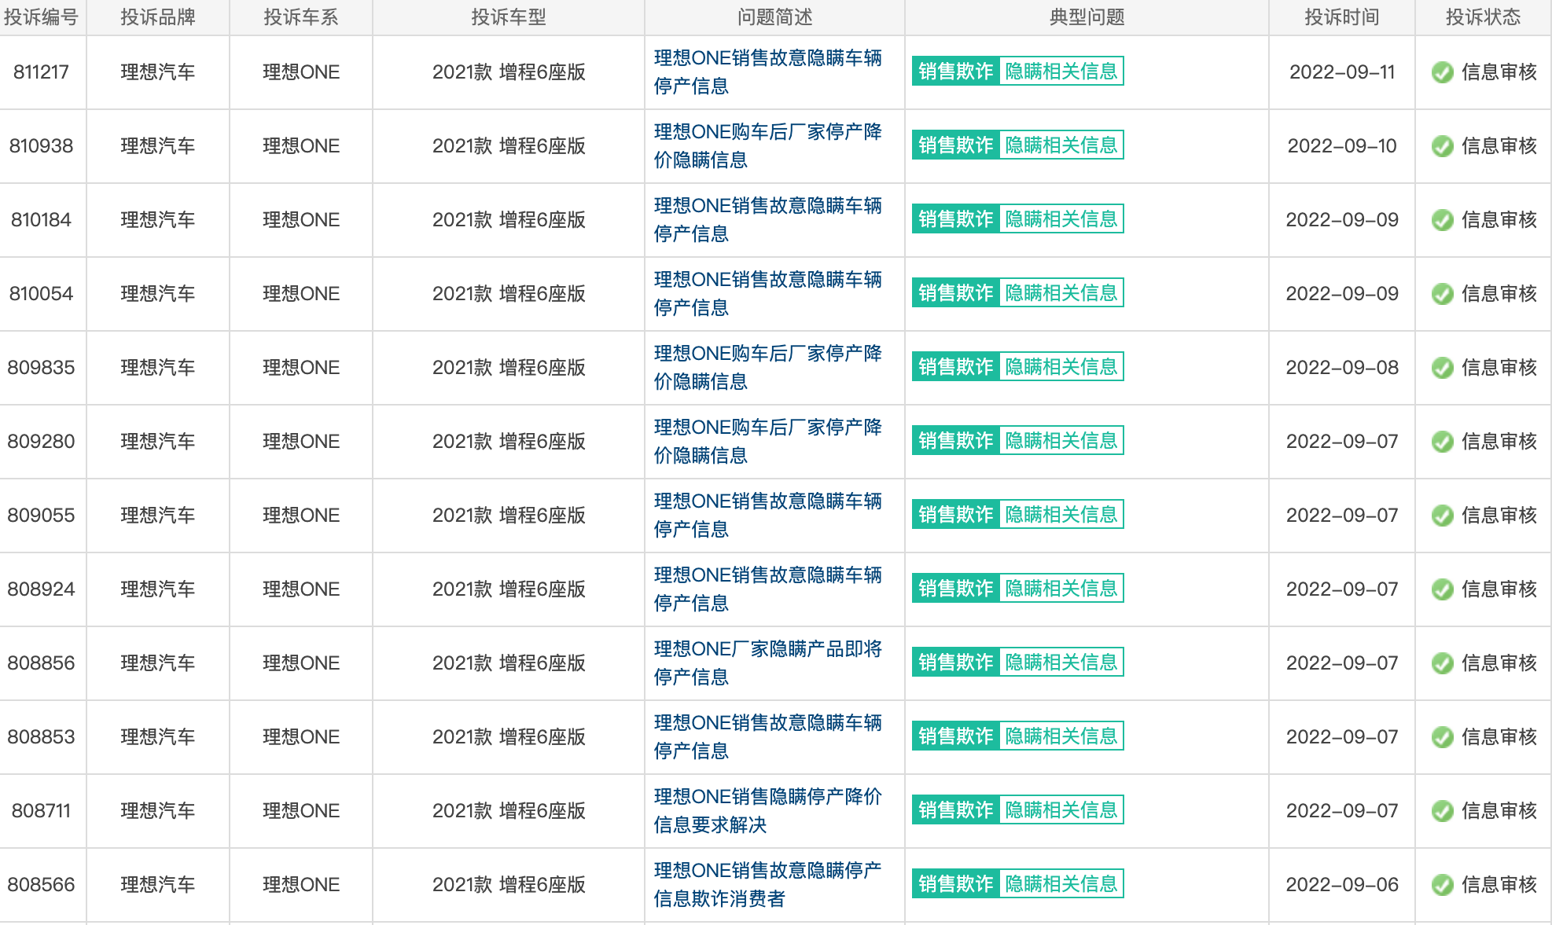Open the 理想ONE销售隐瞒停产降价信息要求解决 link

768,810
